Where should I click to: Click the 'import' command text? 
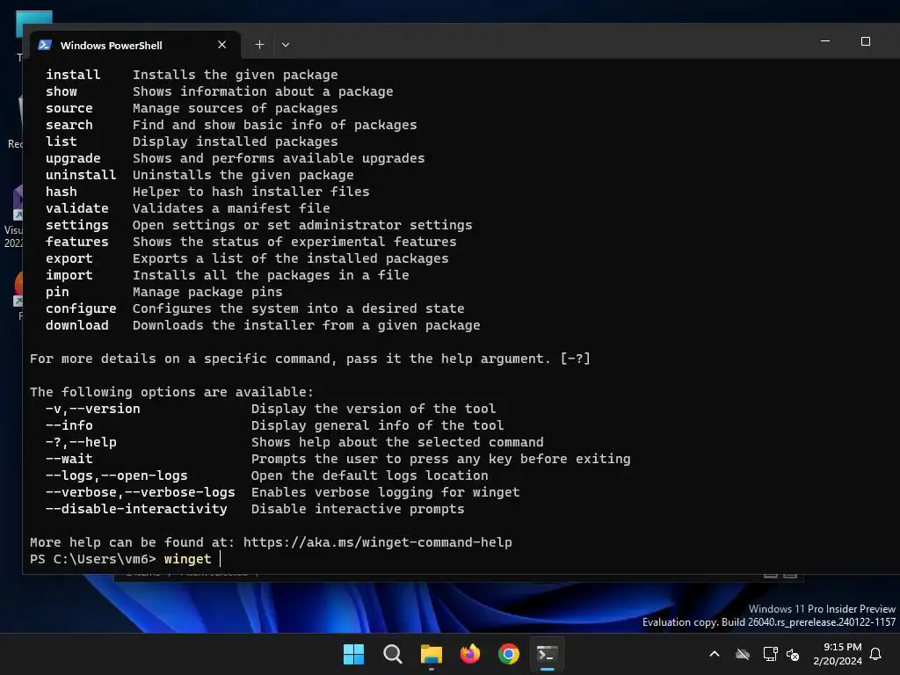point(69,275)
